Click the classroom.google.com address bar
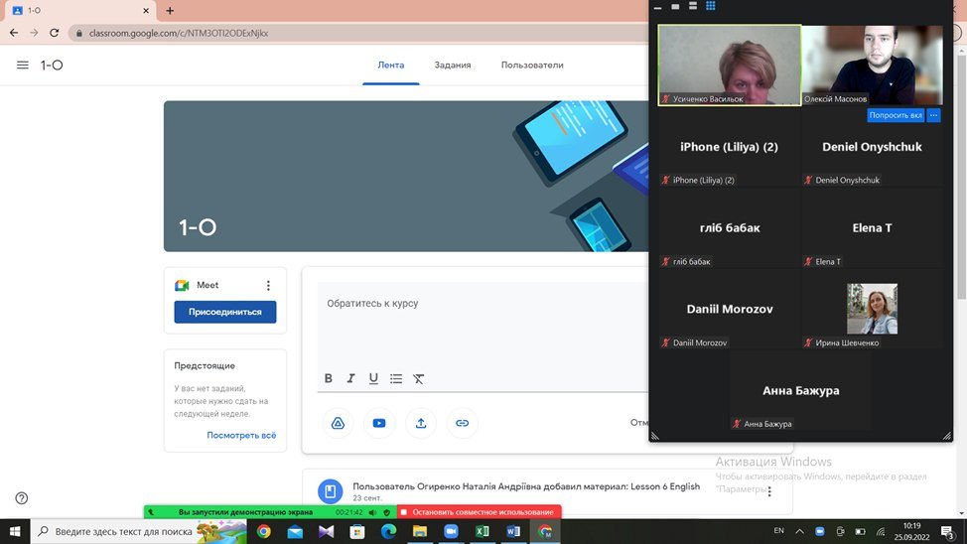The width and height of the screenshot is (967, 544). (357, 34)
